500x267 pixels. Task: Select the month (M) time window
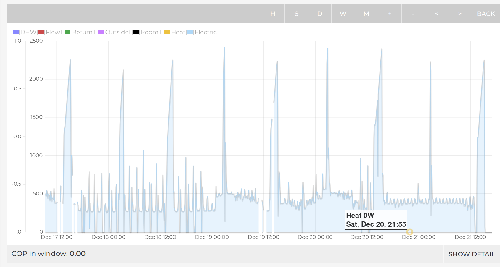[366, 14]
